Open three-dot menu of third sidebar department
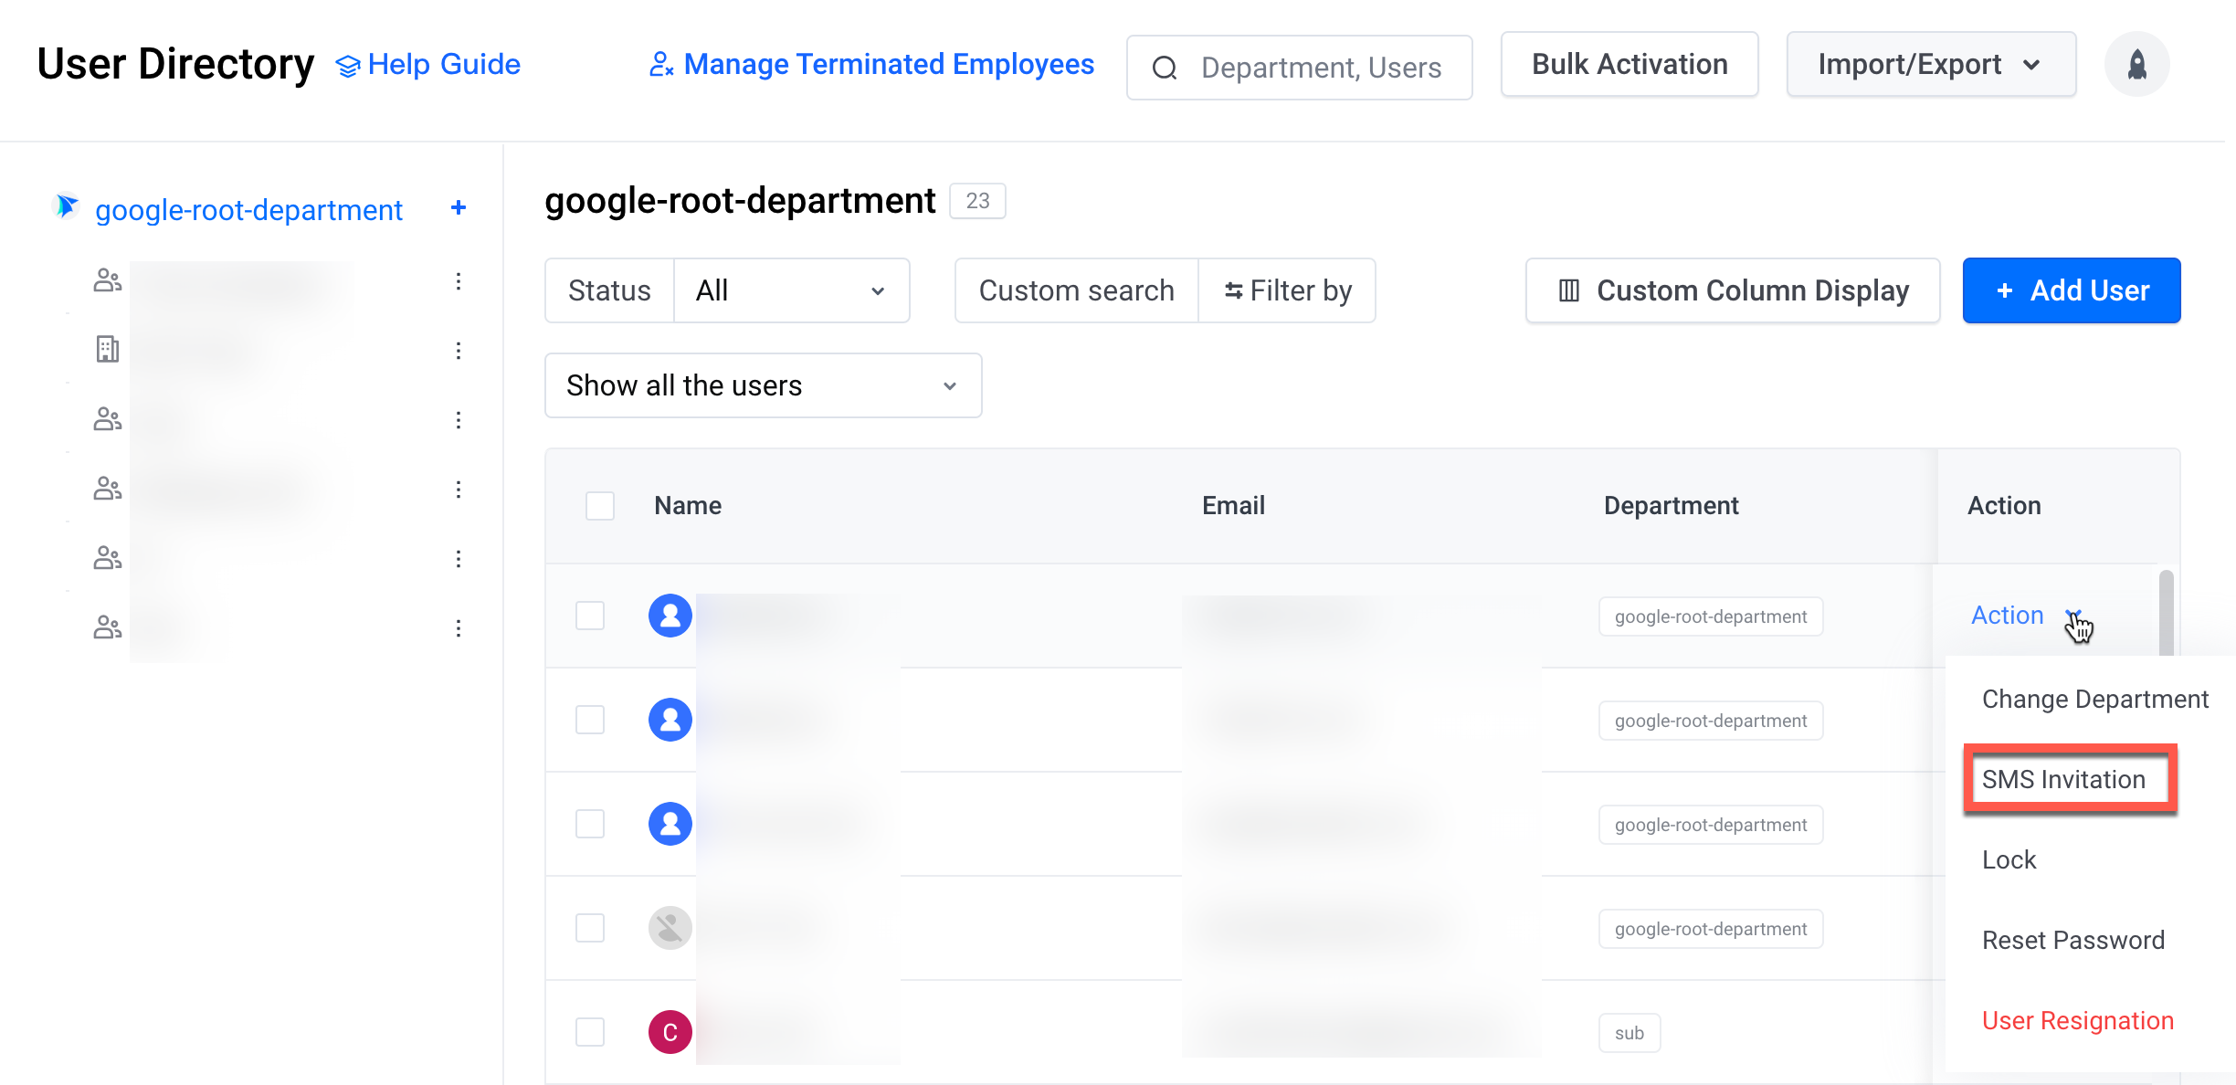This screenshot has width=2236, height=1085. 459,420
